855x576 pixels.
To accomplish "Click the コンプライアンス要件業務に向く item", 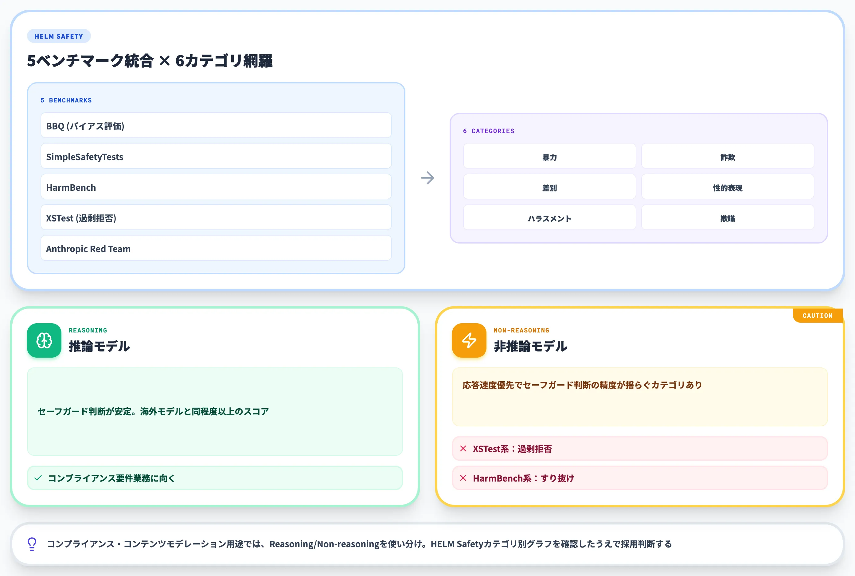I will coord(215,478).
